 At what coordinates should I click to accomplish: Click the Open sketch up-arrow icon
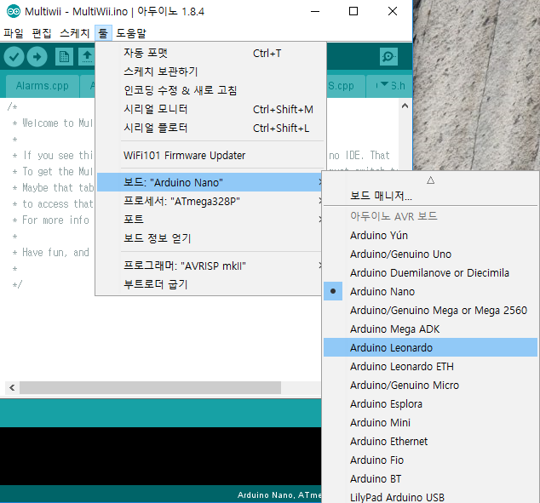pos(87,56)
